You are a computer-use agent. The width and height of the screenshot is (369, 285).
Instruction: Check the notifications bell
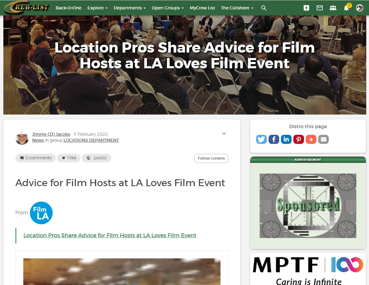(346, 8)
